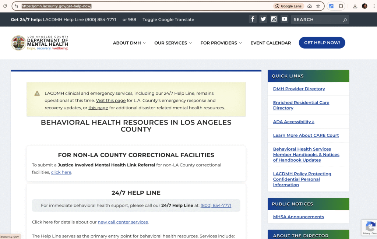Click into the site Search field
Viewport: 377px width, 239px height.
(x=317, y=20)
